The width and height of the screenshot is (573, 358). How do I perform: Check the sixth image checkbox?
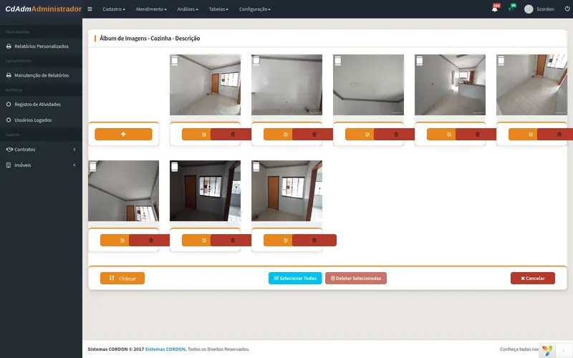(93, 167)
